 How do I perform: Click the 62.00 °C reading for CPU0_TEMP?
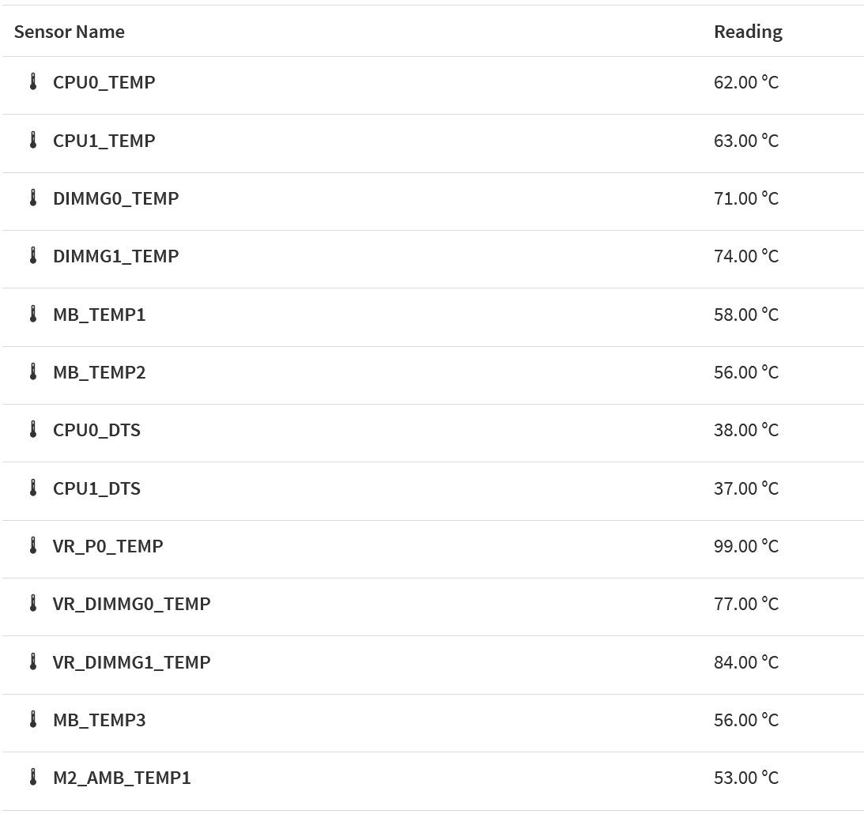click(x=745, y=82)
